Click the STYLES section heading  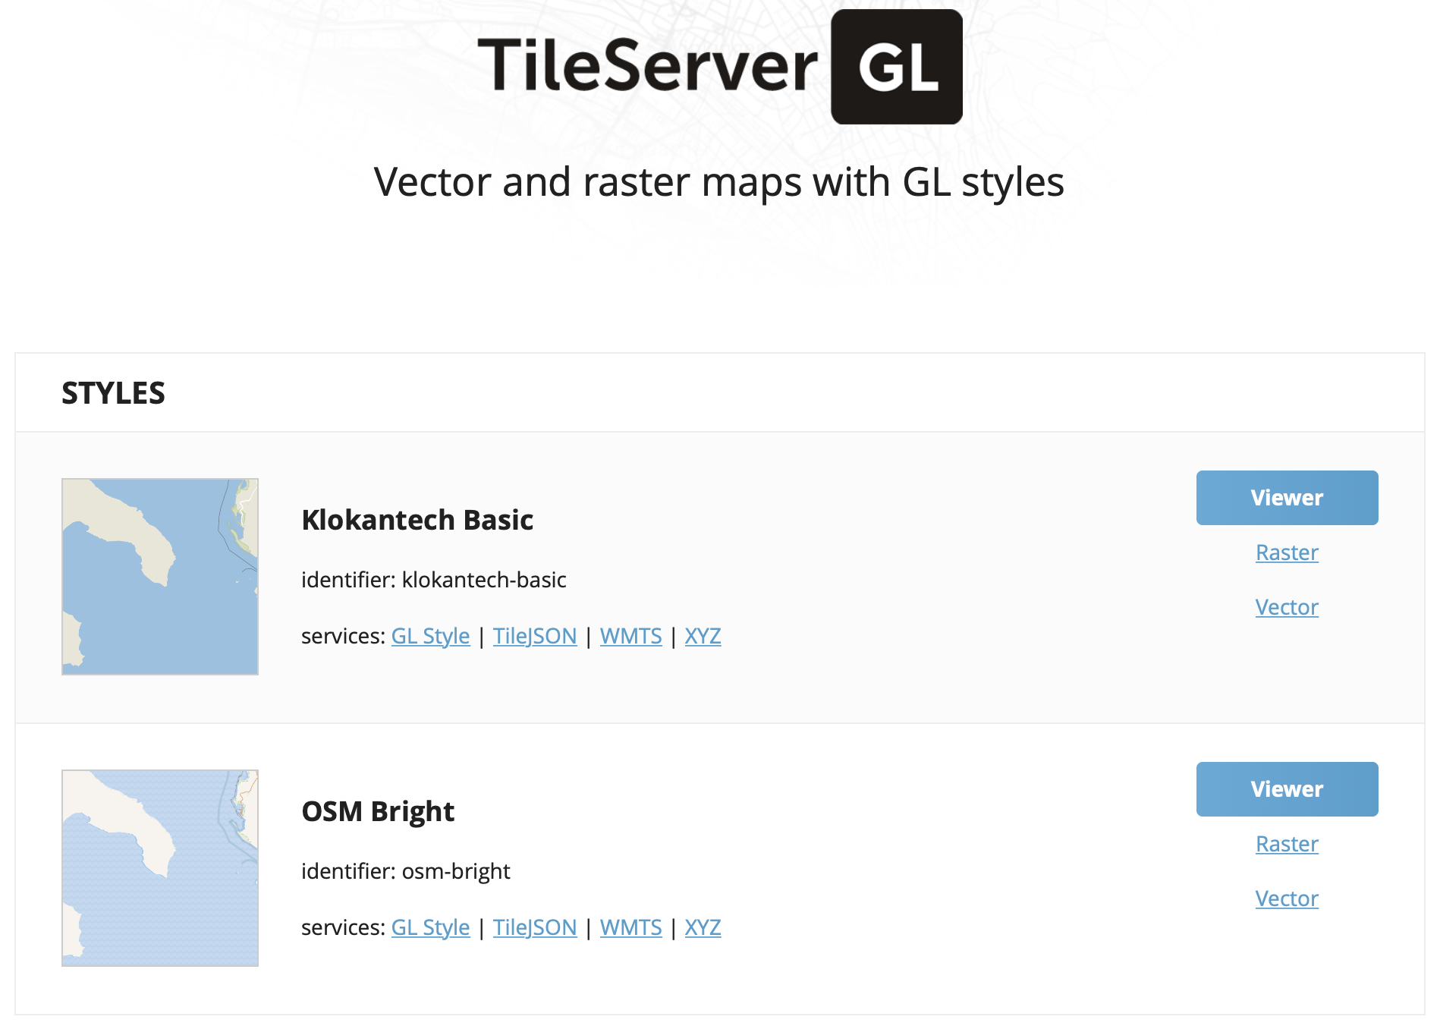tap(113, 393)
